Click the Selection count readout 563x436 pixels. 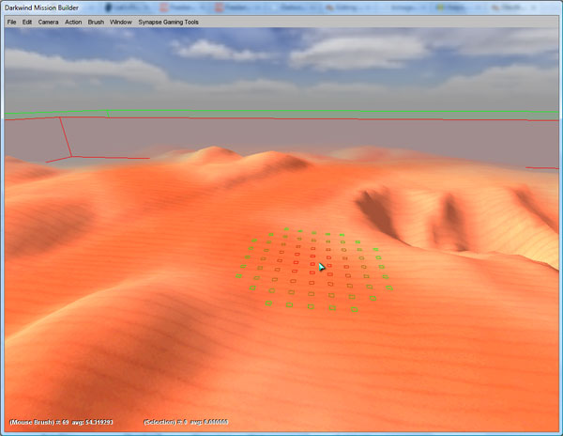(x=167, y=422)
